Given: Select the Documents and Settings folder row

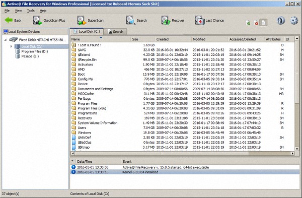Looking at the screenshot, I should [182, 89].
